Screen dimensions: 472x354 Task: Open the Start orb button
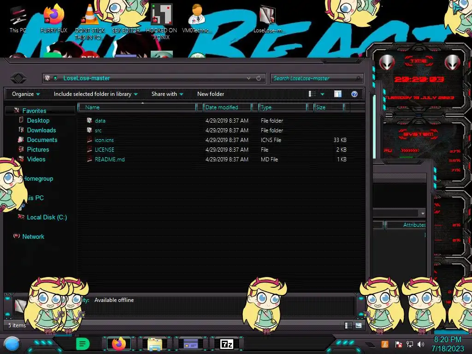tap(12, 344)
